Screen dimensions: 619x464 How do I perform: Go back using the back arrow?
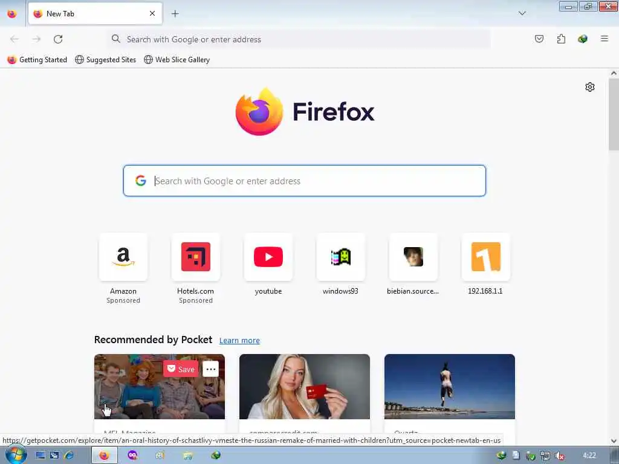click(x=15, y=39)
